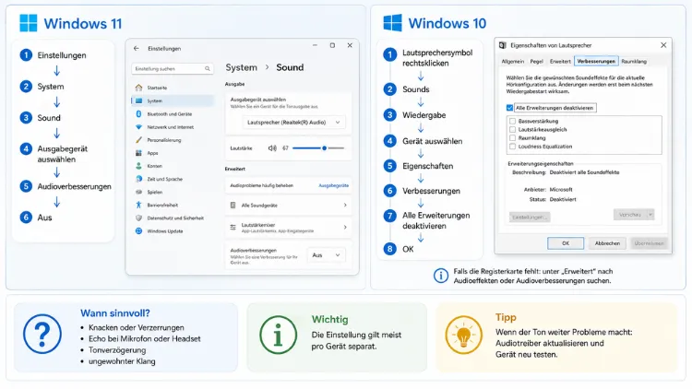Click the 'Ausgabegerät auswählen' heading in Sound
This screenshot has width=692, height=389.
[258, 100]
